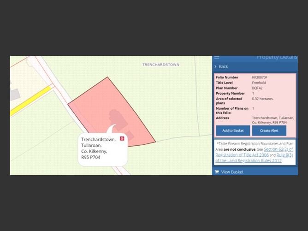Screen dimensions: 308x231
Task: Go Back from property details
Action: tap(223, 67)
